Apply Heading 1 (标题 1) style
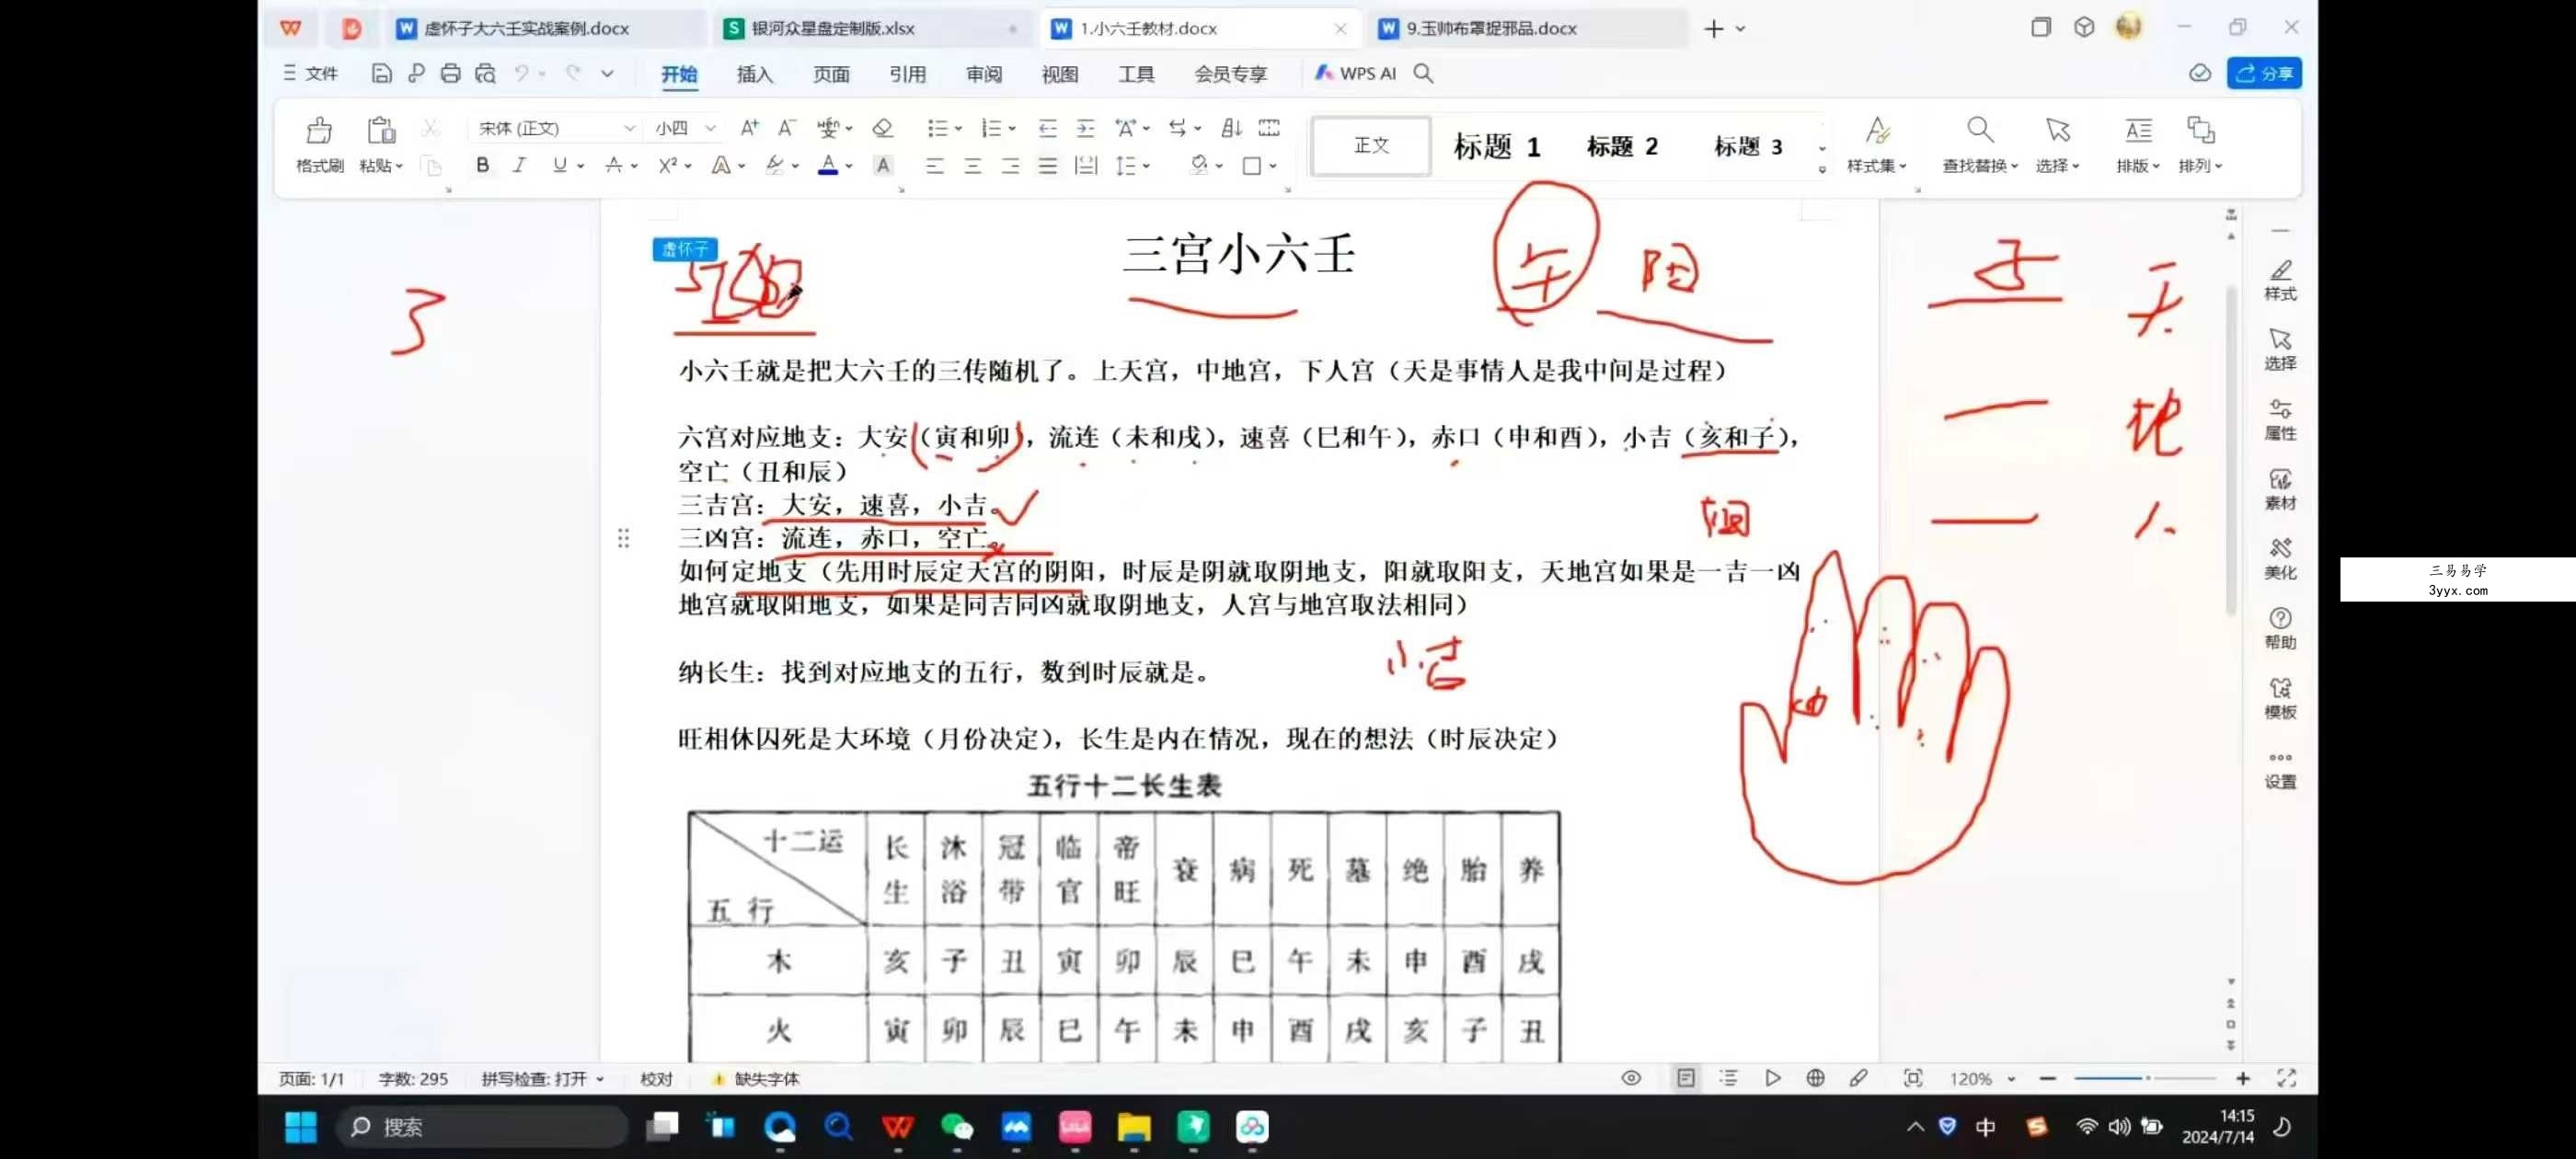Image resolution: width=2576 pixels, height=1159 pixels. pyautogui.click(x=1496, y=146)
